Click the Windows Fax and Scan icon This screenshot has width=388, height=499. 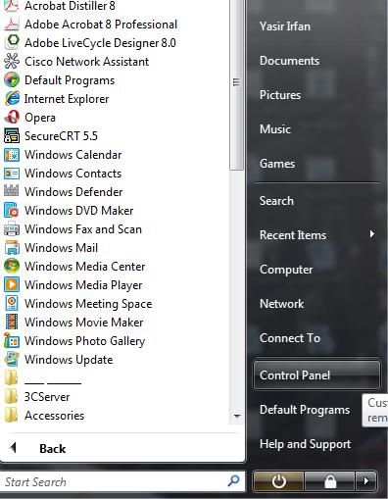pos(12,228)
